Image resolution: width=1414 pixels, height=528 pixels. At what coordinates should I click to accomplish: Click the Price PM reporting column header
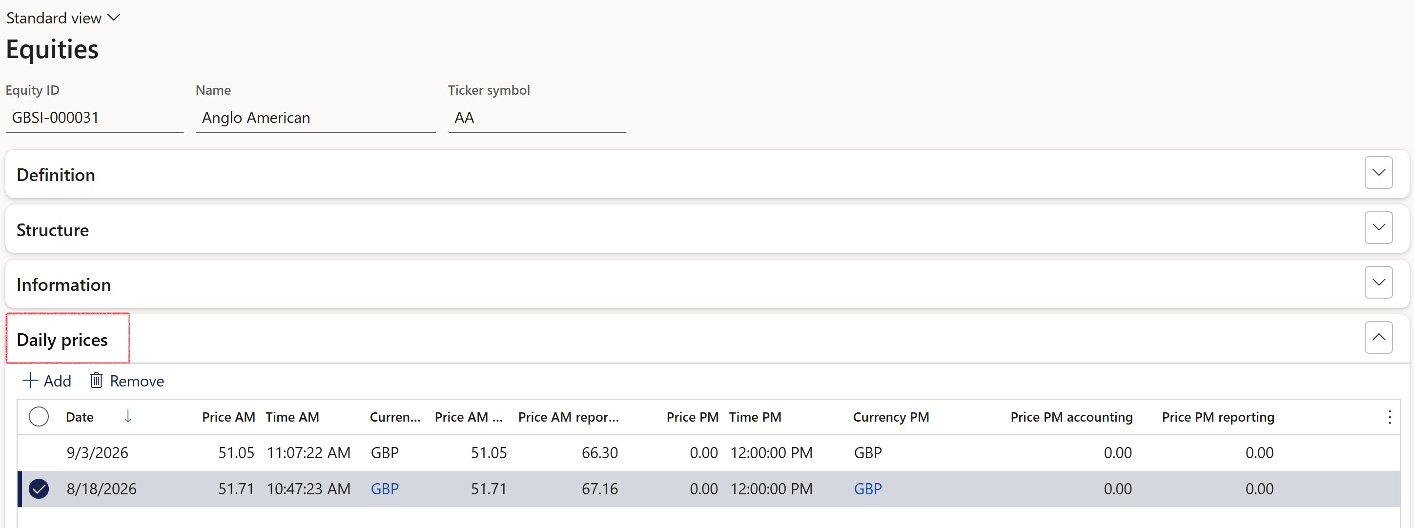[x=1218, y=417]
